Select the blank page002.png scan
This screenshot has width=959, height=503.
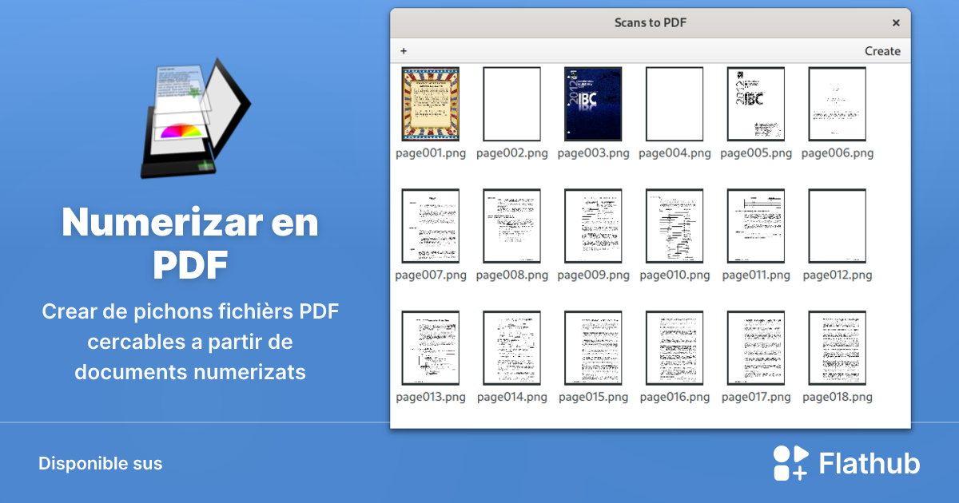click(x=511, y=104)
